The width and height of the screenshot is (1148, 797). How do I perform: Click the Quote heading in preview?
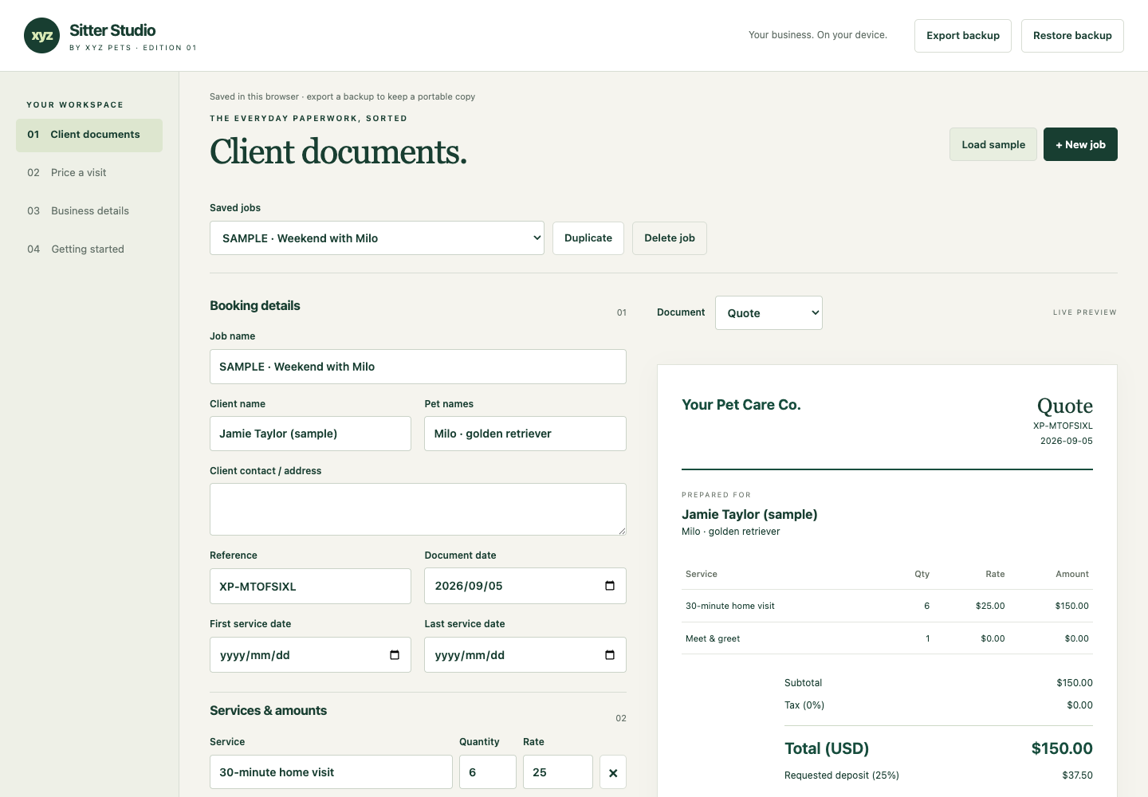(x=1065, y=406)
